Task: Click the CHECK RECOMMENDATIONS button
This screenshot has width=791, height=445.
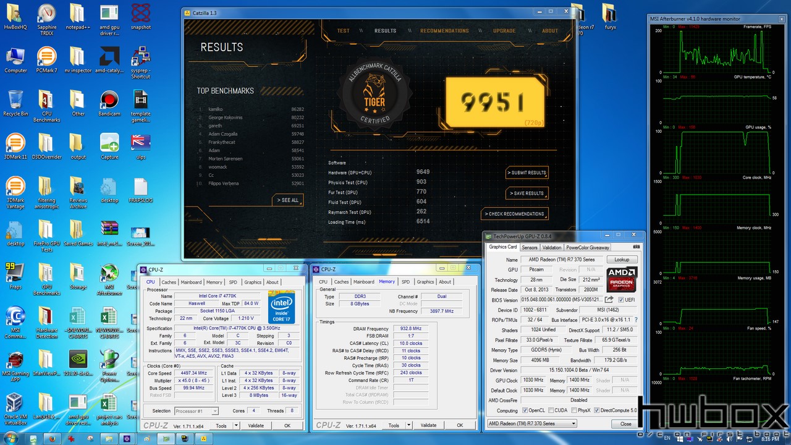Action: point(515,214)
